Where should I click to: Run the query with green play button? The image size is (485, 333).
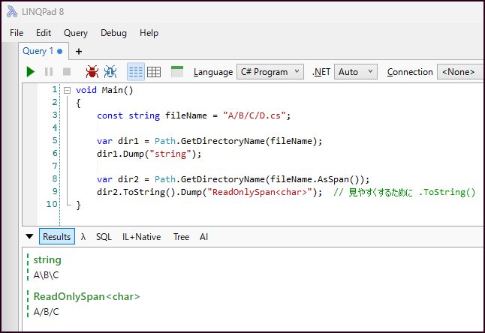[30, 72]
